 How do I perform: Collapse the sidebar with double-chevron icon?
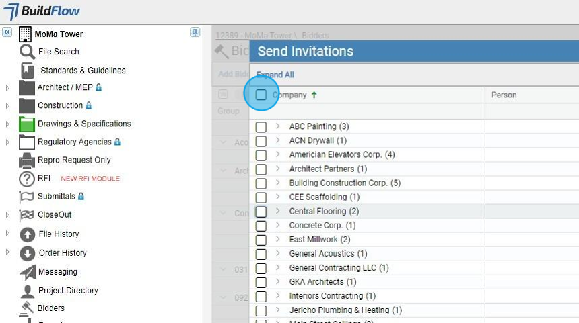click(x=7, y=32)
